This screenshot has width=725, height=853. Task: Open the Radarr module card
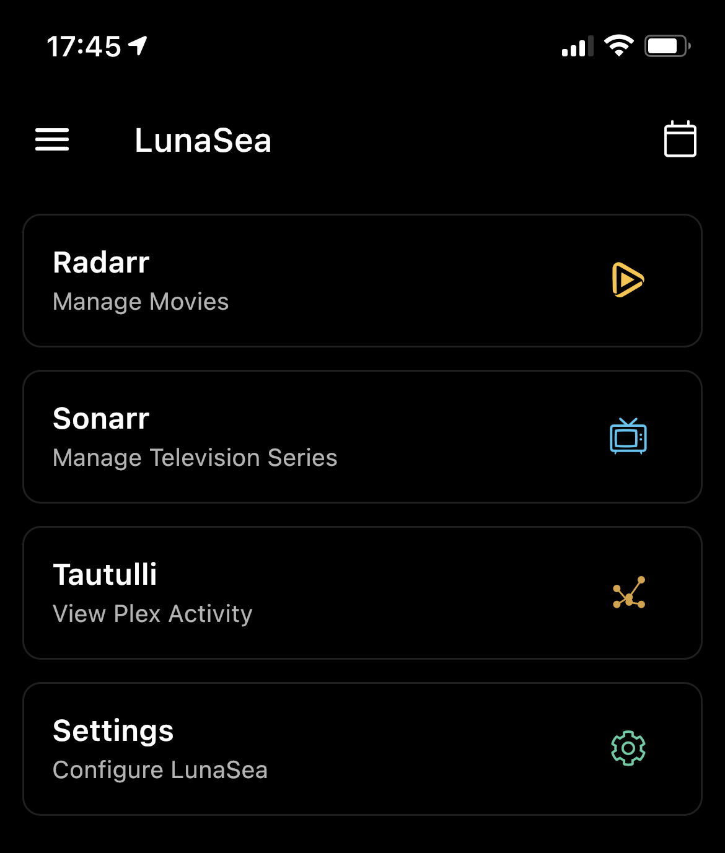click(362, 281)
